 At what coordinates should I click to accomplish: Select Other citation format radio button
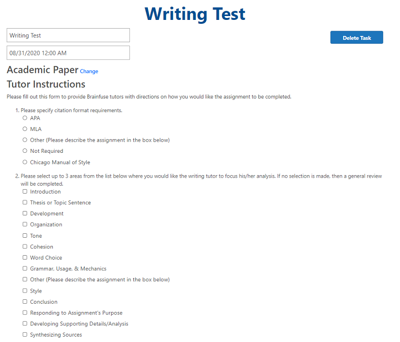tap(25, 140)
